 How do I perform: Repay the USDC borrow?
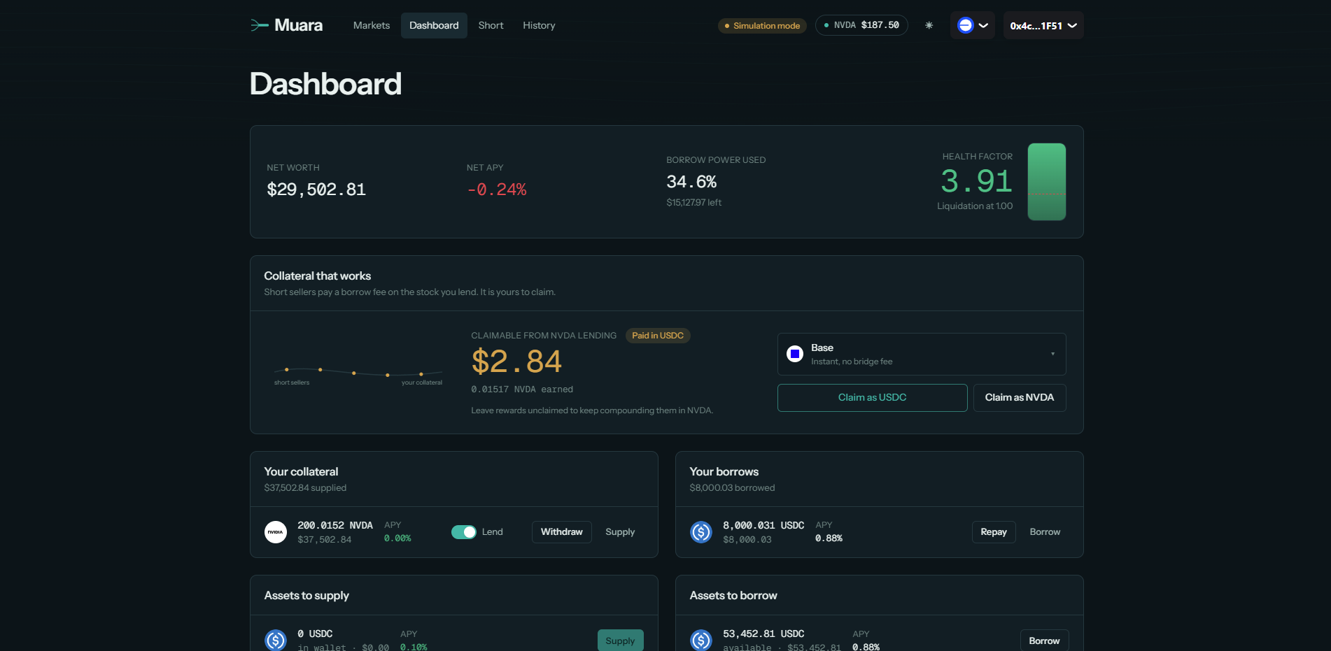(x=994, y=532)
